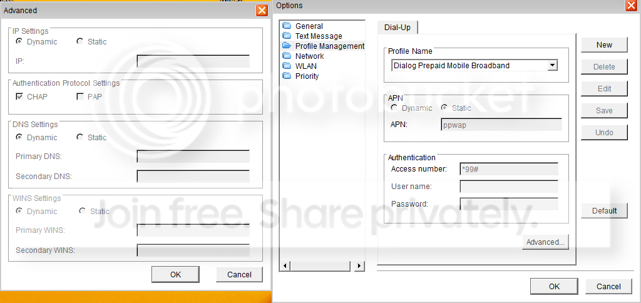Click the New profile button
The width and height of the screenshot is (641, 303).
(x=604, y=45)
